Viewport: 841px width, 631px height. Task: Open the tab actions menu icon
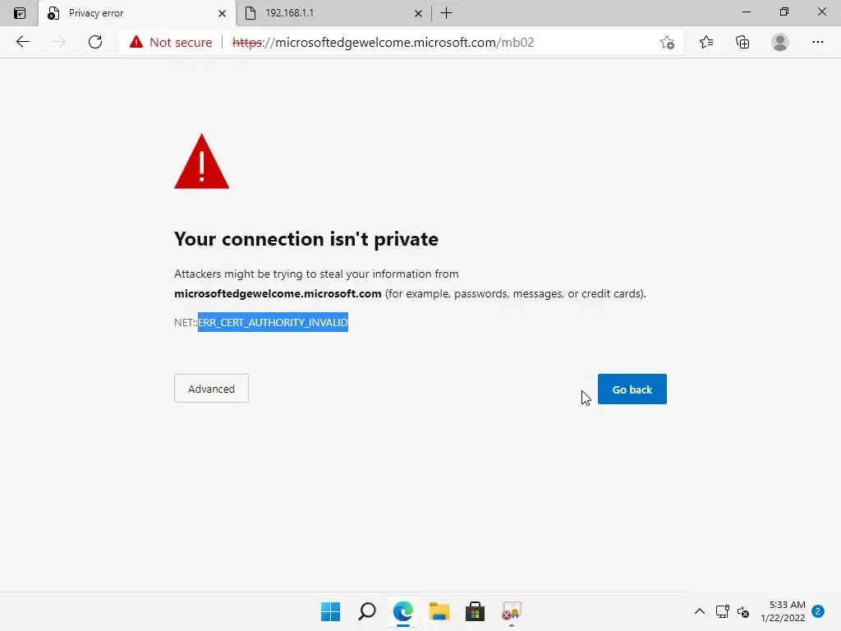click(20, 13)
